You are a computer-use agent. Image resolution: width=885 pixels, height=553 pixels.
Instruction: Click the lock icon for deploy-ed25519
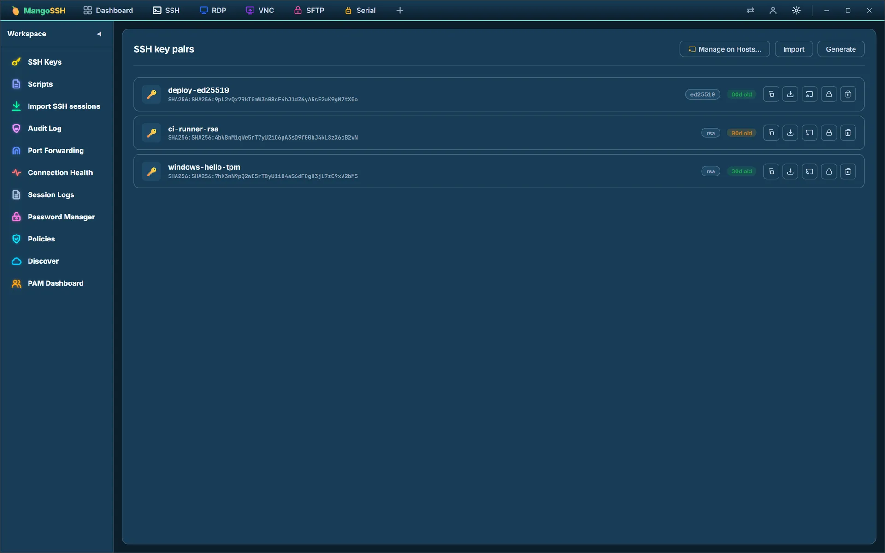coord(829,94)
